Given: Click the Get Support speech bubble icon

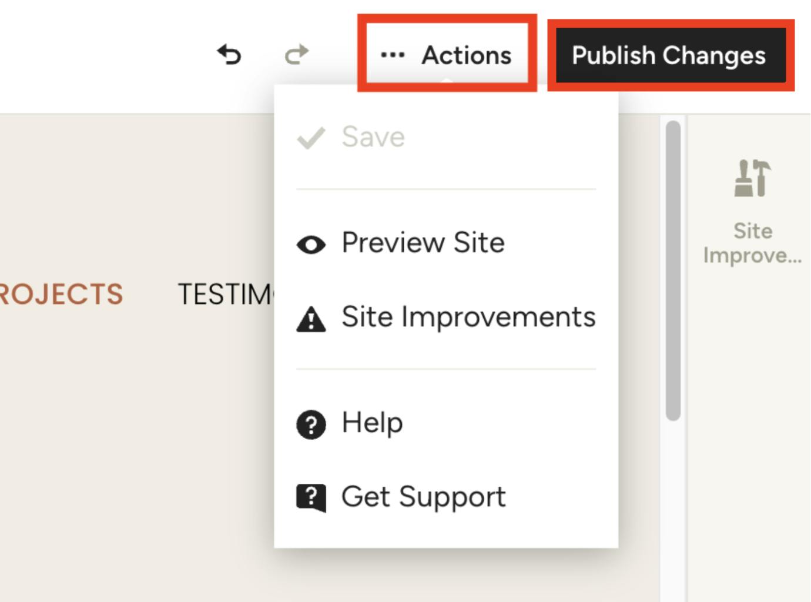Looking at the screenshot, I should click(311, 498).
